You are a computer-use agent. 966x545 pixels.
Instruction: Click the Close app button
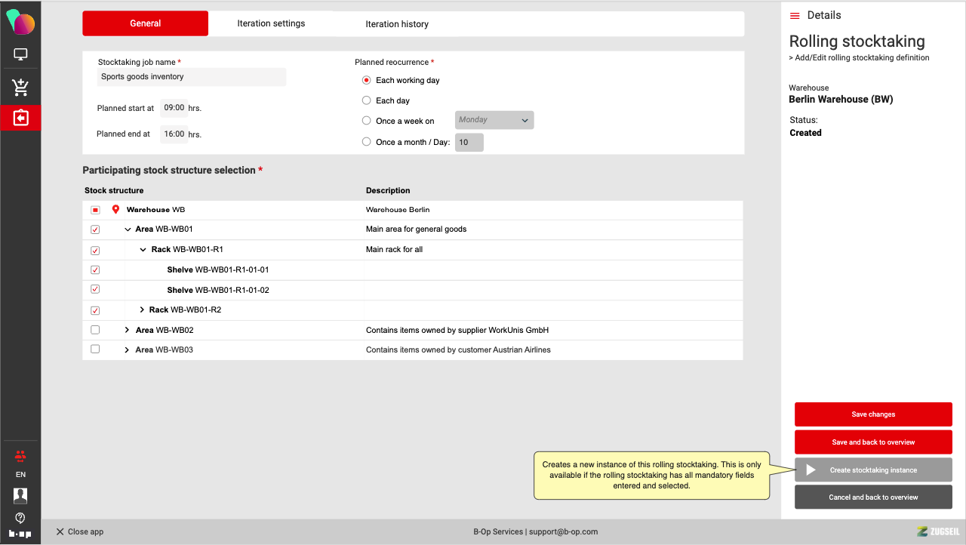click(x=79, y=531)
